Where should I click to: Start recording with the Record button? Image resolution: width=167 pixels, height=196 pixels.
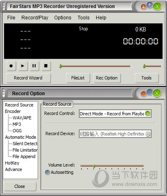coord(11,66)
